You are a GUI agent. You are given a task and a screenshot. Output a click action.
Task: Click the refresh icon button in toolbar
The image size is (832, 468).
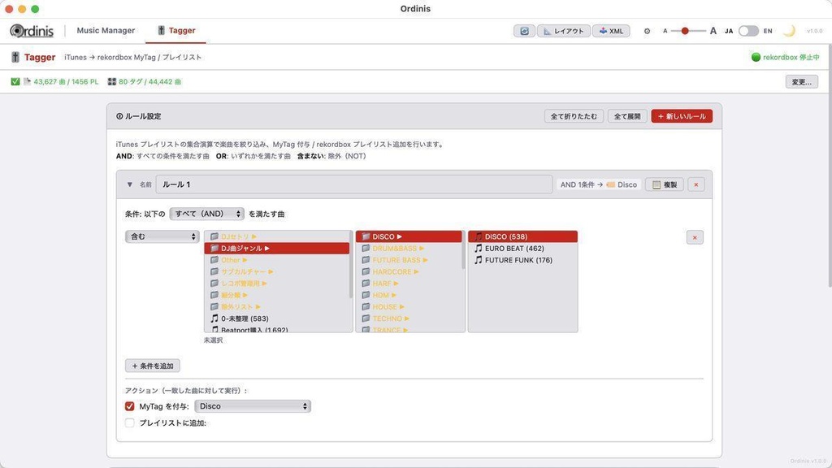[524, 31]
